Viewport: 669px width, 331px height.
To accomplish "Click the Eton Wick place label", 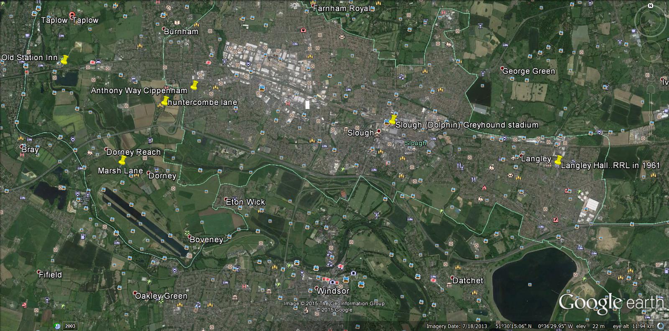I will (245, 202).
